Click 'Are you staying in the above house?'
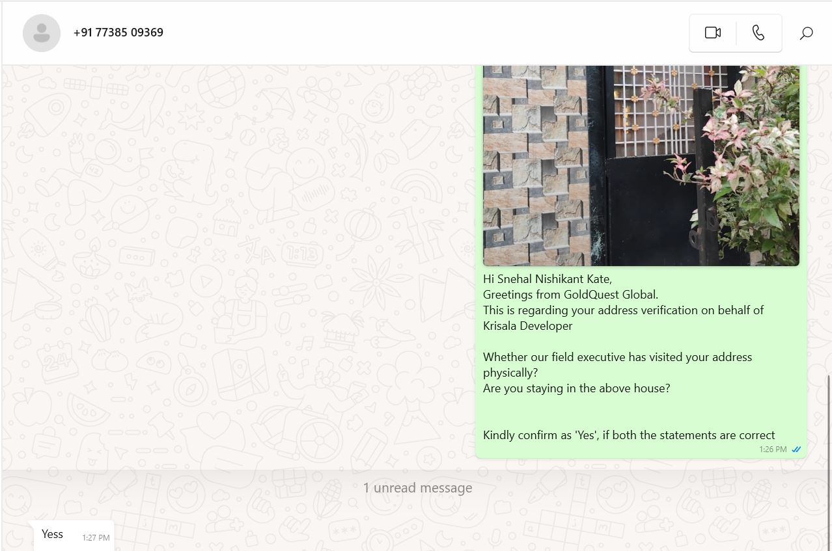The image size is (832, 551). [577, 388]
